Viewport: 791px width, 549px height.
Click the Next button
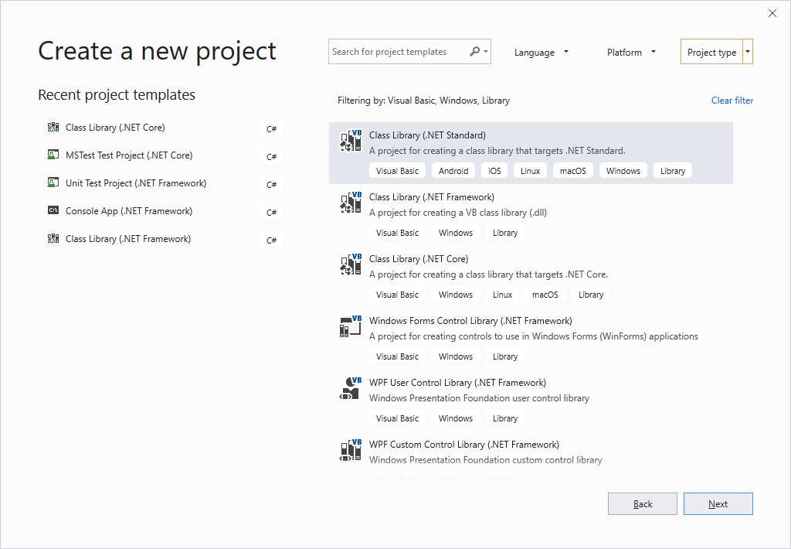718,503
